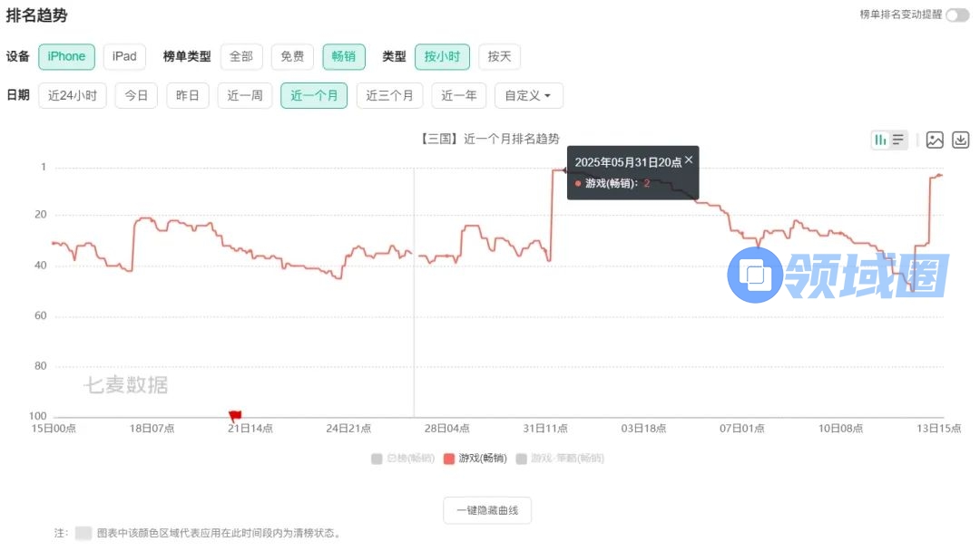Toggle 总榜(畅销) legend series

point(403,459)
